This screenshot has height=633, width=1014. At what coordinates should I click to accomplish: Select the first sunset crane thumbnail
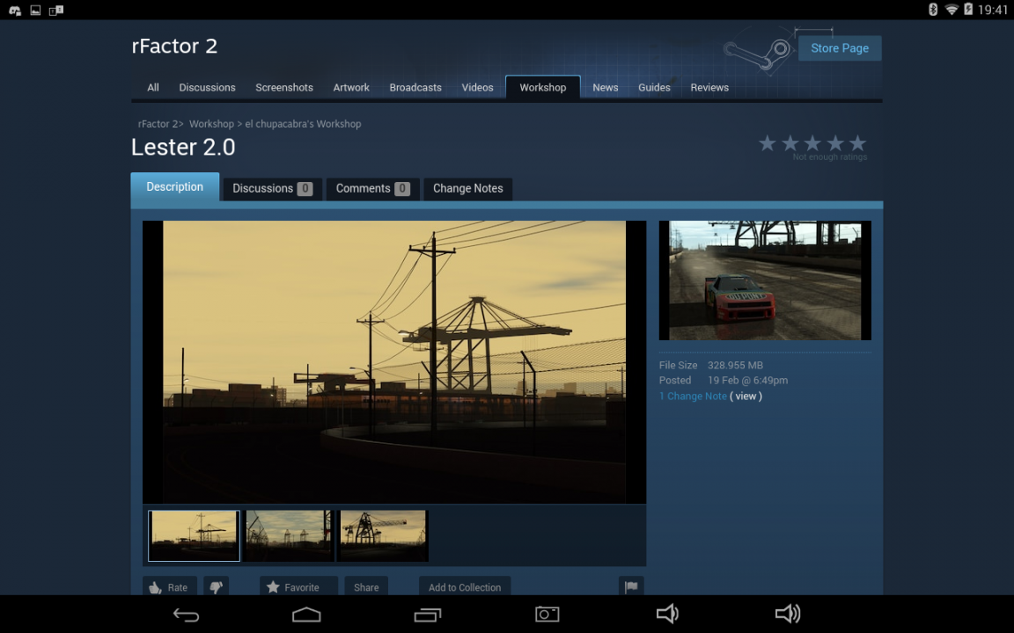194,535
